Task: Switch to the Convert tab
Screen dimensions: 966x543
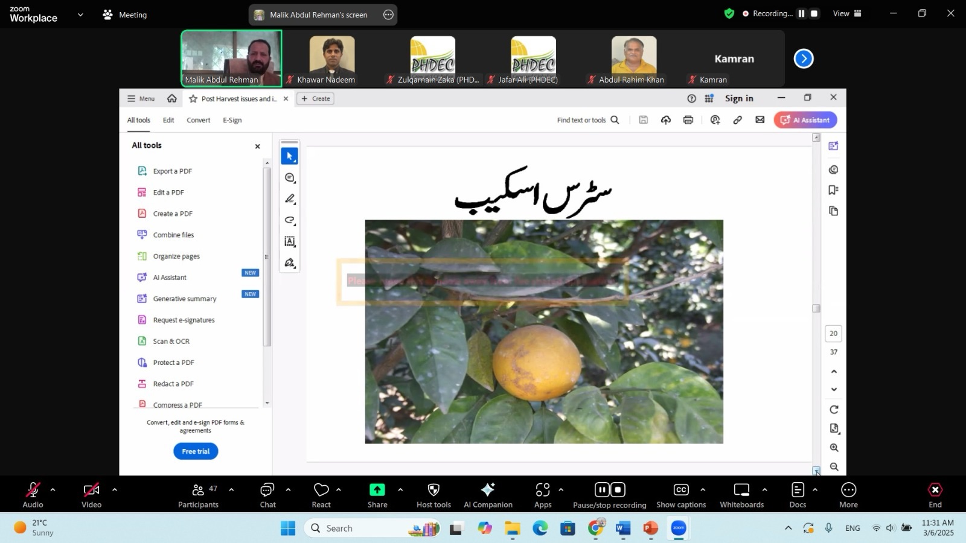Action: (x=198, y=120)
